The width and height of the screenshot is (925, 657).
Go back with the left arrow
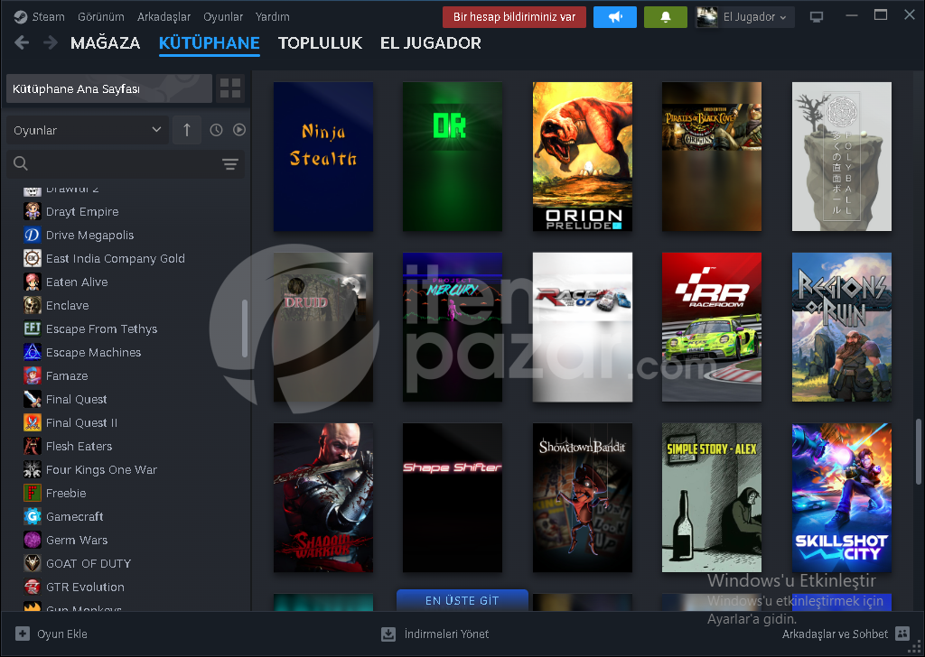pos(22,42)
